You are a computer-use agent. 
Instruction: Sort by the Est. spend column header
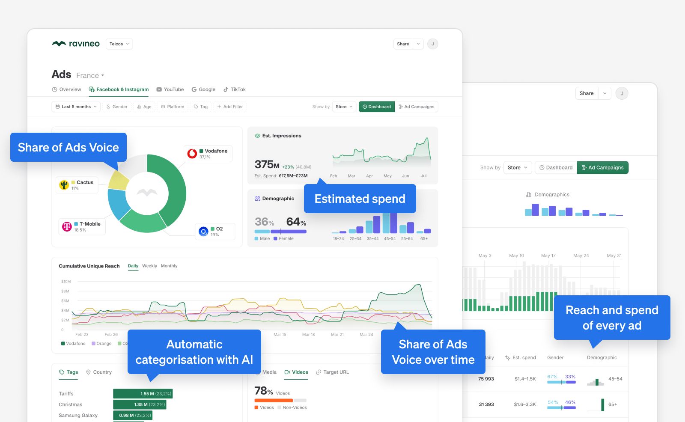[x=520, y=357]
